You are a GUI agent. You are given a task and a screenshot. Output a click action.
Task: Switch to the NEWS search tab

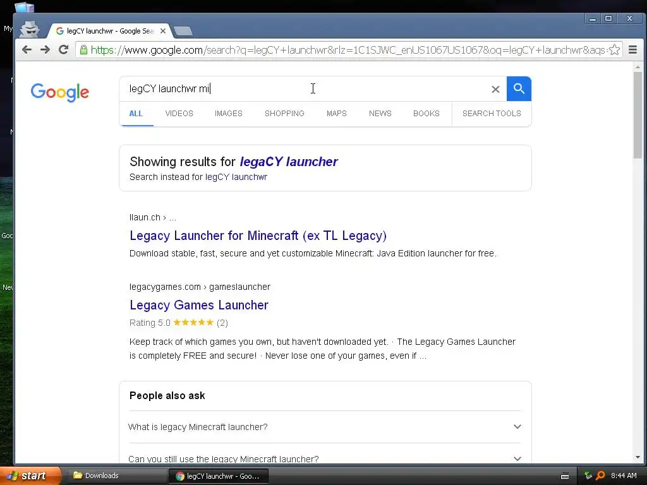[380, 114]
